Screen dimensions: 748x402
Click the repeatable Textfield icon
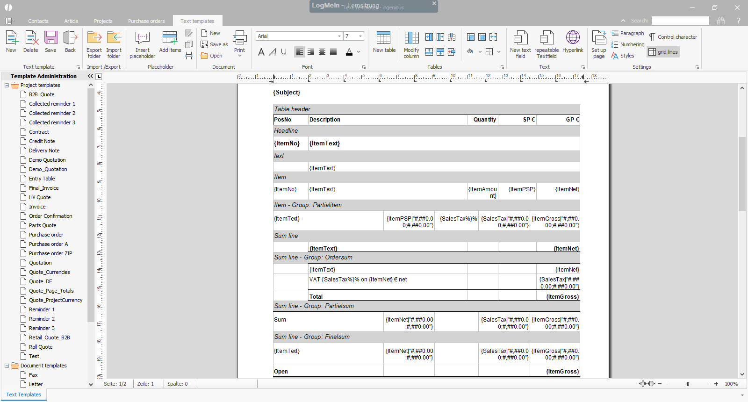tap(547, 38)
